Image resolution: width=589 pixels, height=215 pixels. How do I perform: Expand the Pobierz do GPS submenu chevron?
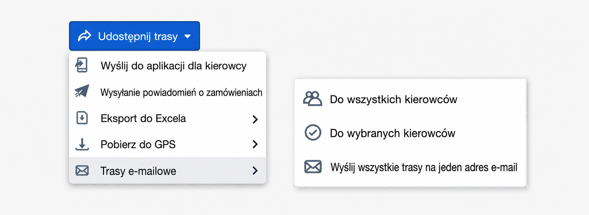click(x=255, y=144)
